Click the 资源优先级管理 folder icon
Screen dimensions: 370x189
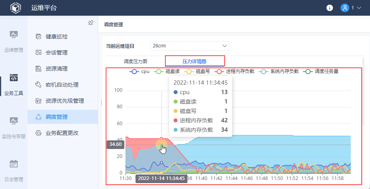(x=38, y=101)
